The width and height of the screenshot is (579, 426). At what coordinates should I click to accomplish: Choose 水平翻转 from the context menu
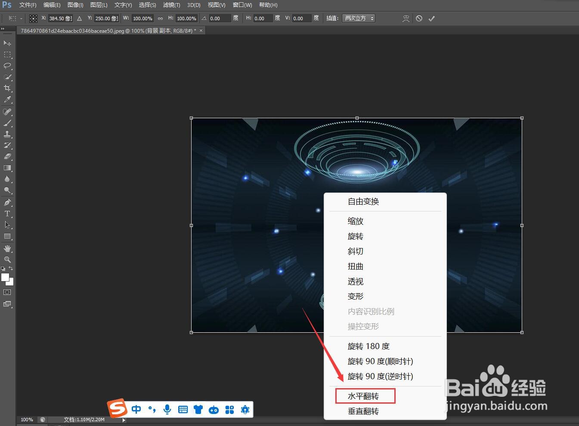365,395
